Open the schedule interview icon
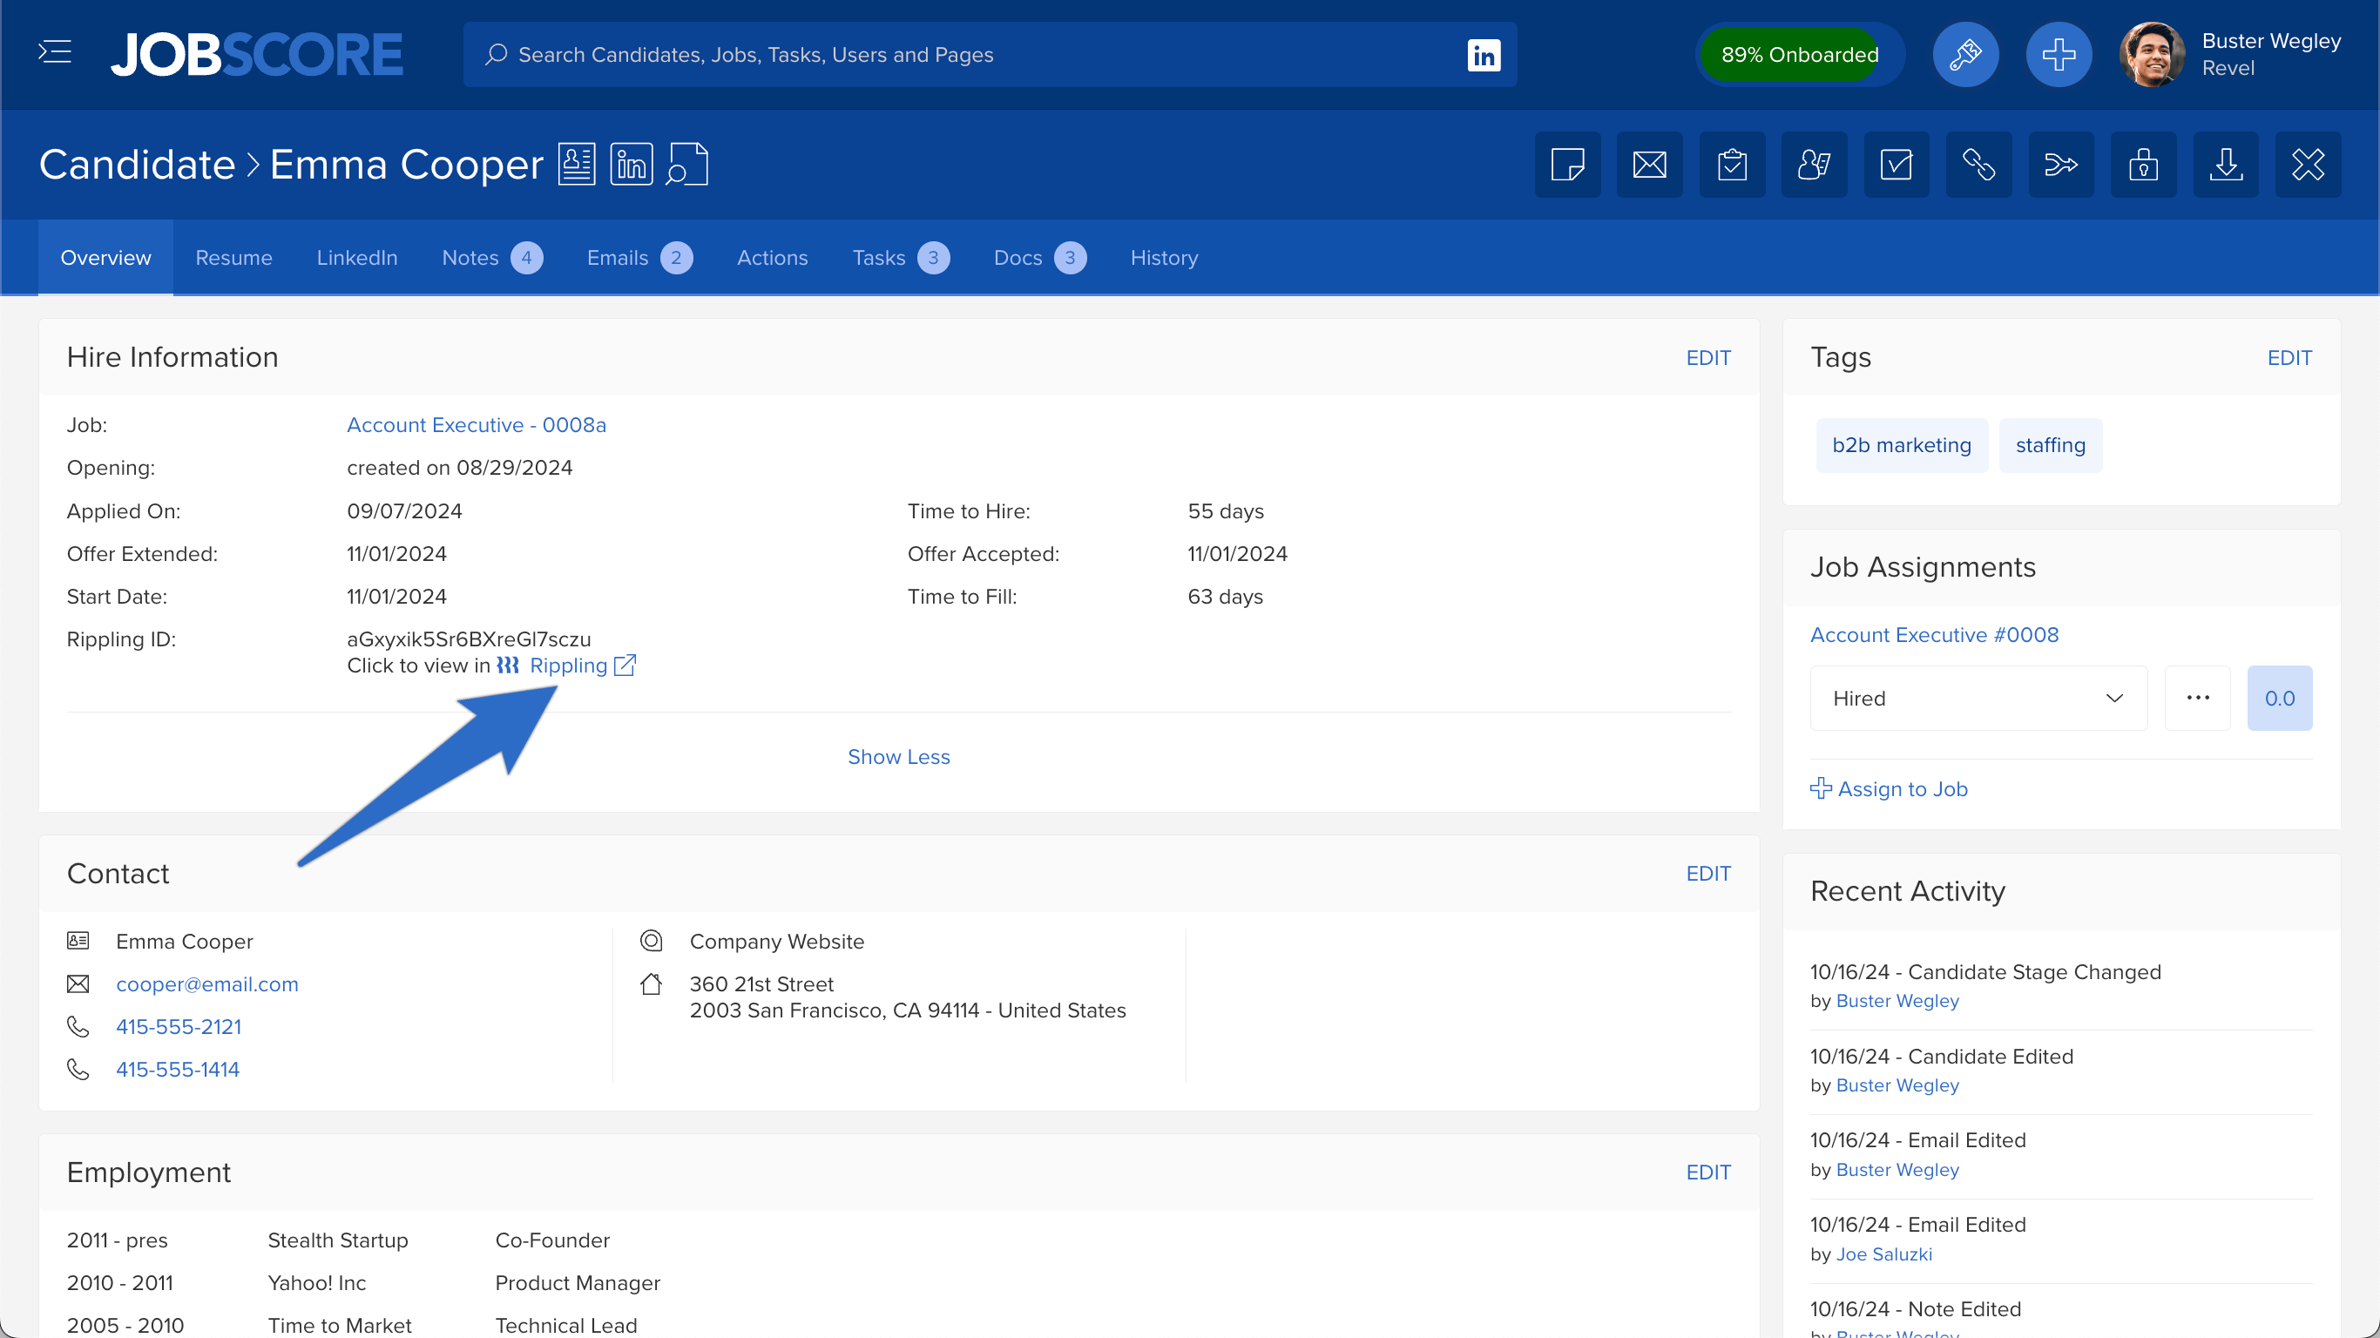 [x=1815, y=164]
